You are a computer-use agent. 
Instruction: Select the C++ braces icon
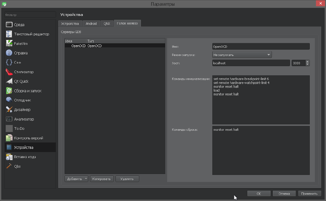(9, 63)
